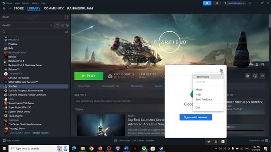The height and width of the screenshot is (152, 271).
Task: Open Friends & Chat
Action: point(259,141)
